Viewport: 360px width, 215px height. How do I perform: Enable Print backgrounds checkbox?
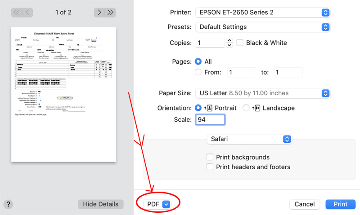click(x=210, y=157)
